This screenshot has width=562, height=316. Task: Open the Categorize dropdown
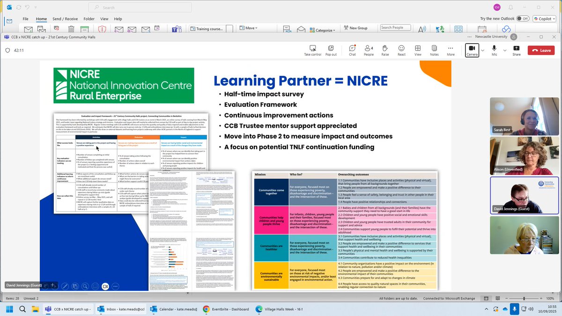point(322,30)
